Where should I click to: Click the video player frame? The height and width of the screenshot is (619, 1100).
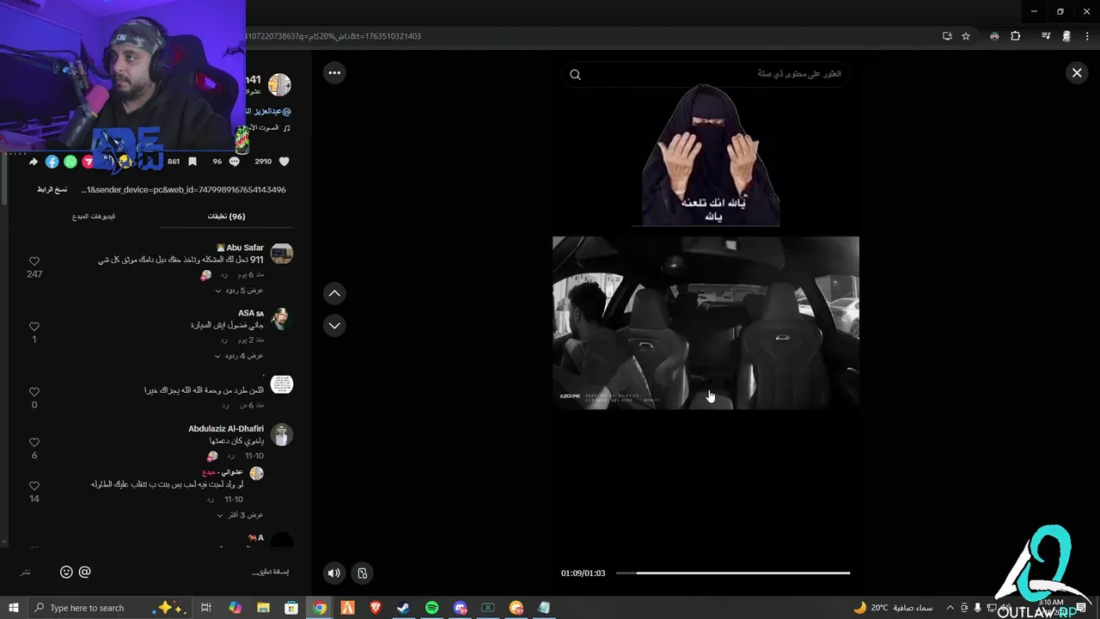pos(706,322)
